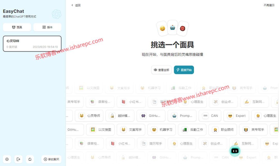Choose 心理医生 chip below non-faded 后勤工作
This screenshot has height=166, width=279.
click(x=182, y=144)
